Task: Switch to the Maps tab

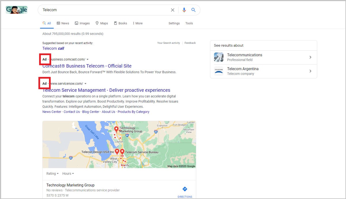Action: click(102, 23)
